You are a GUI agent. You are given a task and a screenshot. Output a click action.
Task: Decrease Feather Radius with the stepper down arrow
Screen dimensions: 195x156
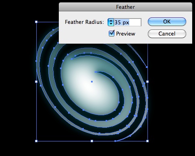coord(111,24)
